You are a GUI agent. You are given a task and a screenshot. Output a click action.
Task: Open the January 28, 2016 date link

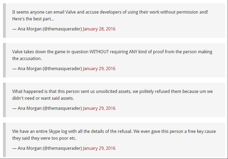pyautogui.click(x=99, y=29)
